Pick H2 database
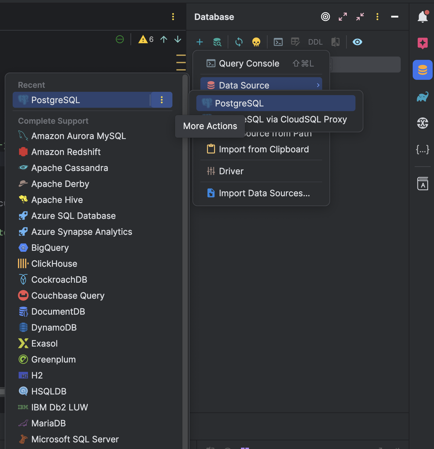 93,375
